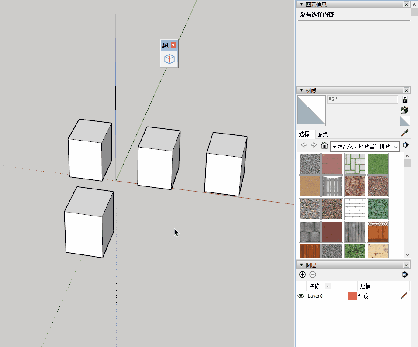Screen dimensions: 418x347
Task: Edit Layer0 name with the pencil icon
Action: pos(403,296)
